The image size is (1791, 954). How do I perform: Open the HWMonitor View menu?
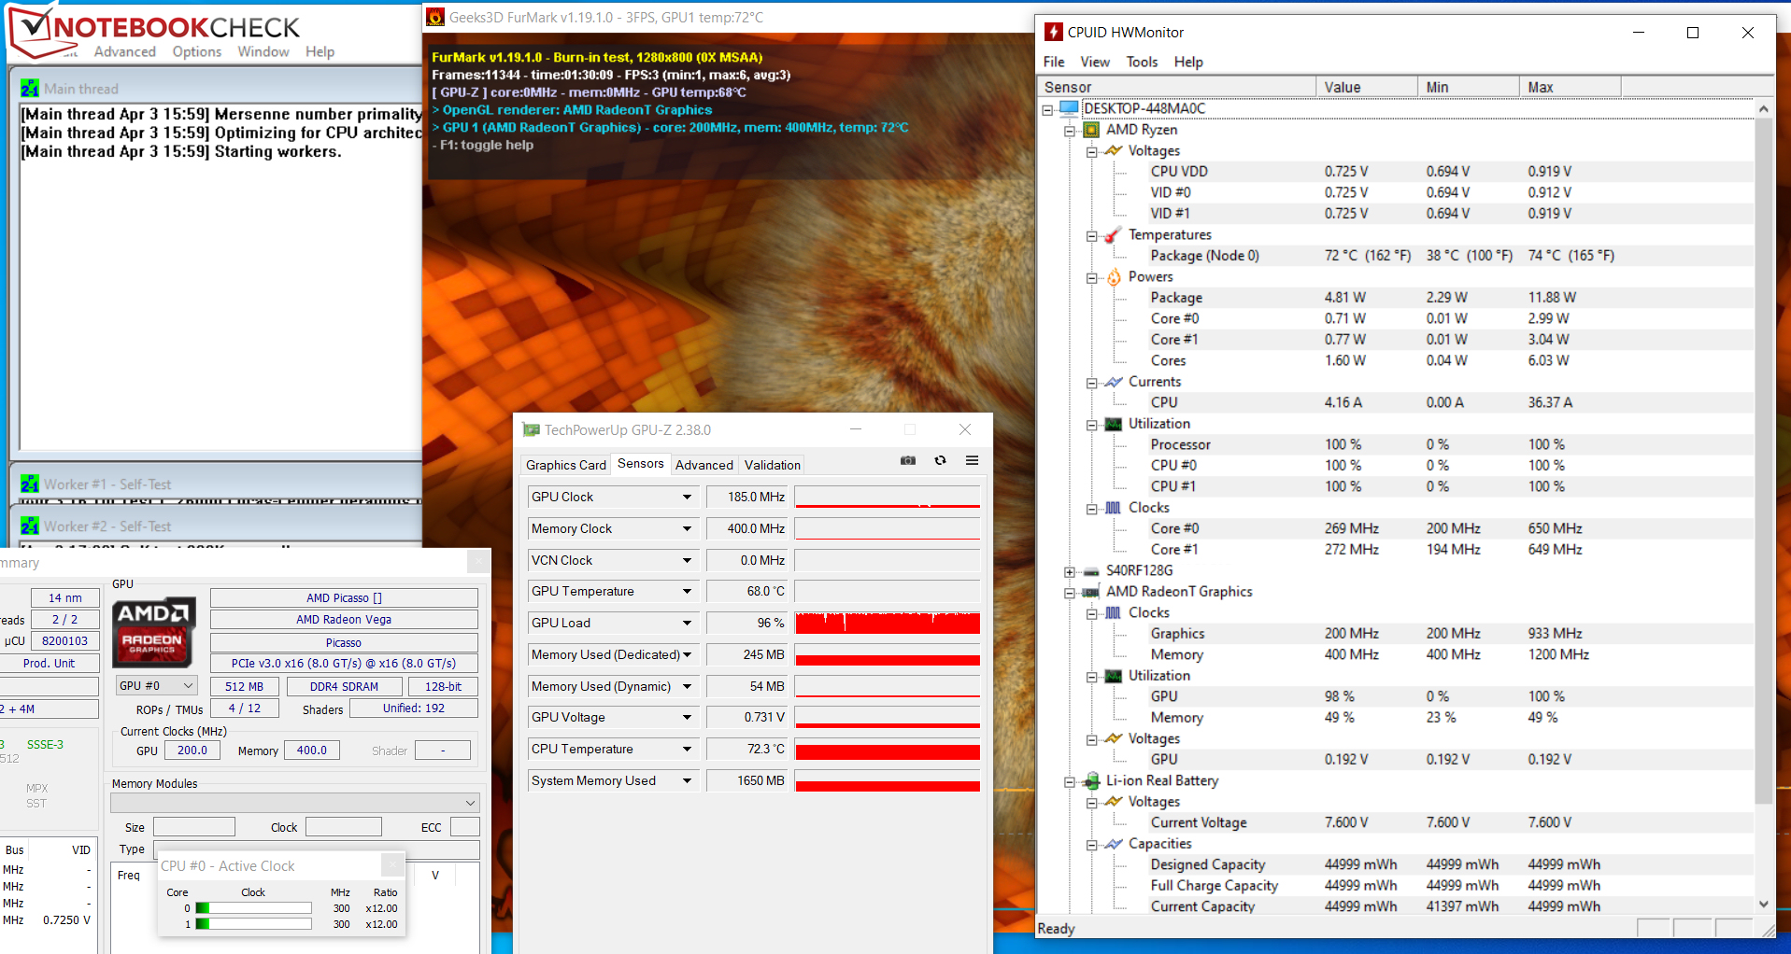pyautogui.click(x=1095, y=63)
